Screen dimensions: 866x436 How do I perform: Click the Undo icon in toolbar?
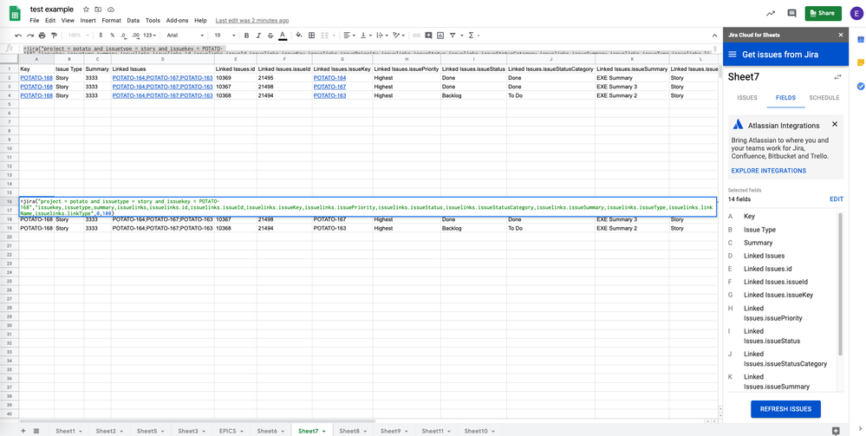18,36
